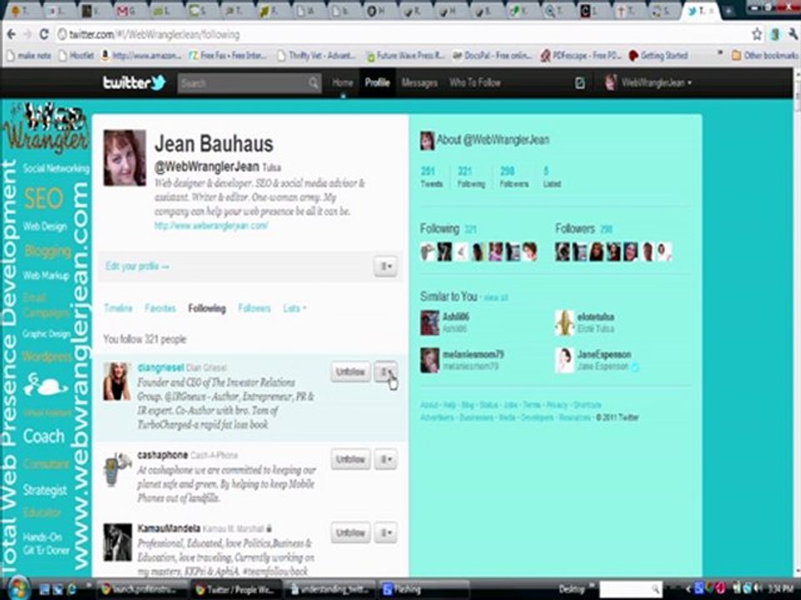Image resolution: width=801 pixels, height=600 pixels.
Task: Expand the Lists dropdown tab
Action: click(295, 308)
